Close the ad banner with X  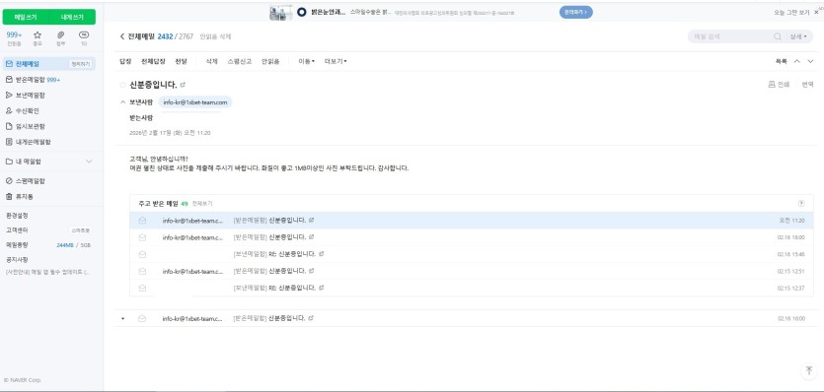pyautogui.click(x=816, y=12)
